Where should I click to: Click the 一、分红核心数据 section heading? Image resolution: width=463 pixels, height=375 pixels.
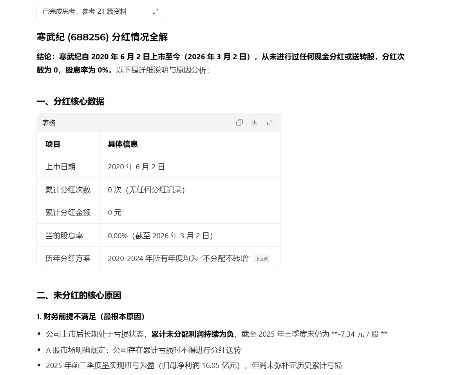(x=70, y=101)
